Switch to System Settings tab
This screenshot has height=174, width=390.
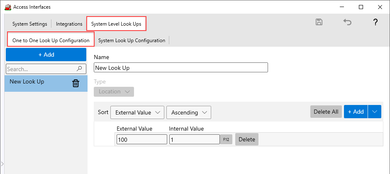tap(29, 24)
